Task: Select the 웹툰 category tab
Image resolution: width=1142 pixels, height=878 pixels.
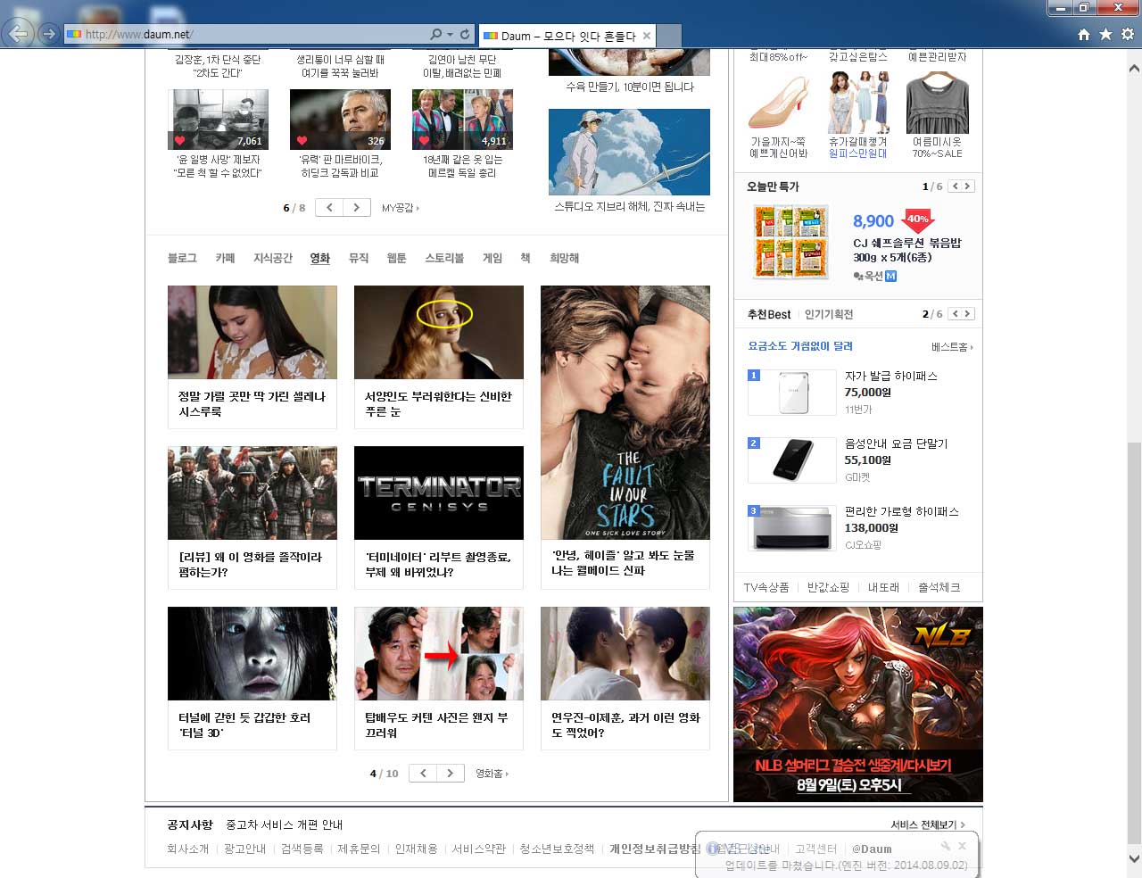Action: pyautogui.click(x=396, y=258)
